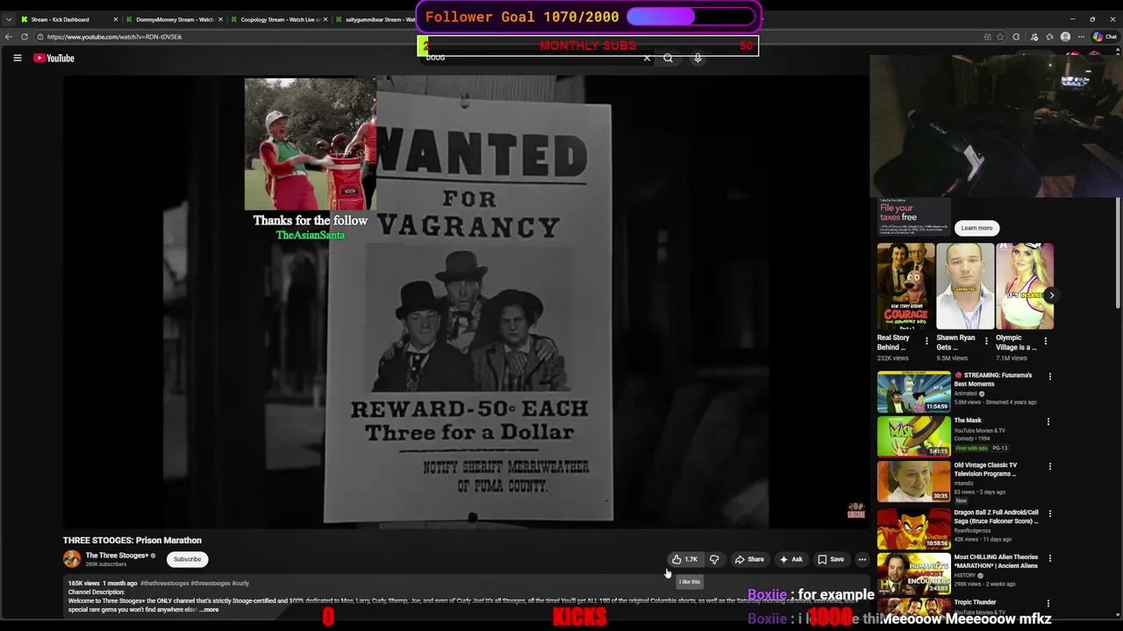Add page to favorites star icon

pyautogui.click(x=1002, y=37)
